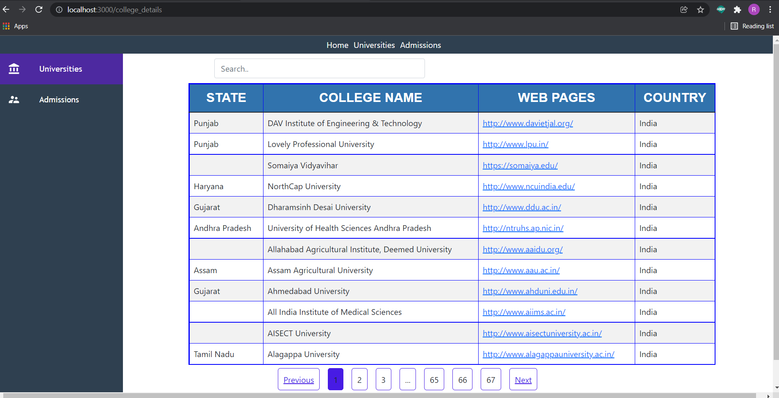Bookmark the page with the star icon

(700, 9)
